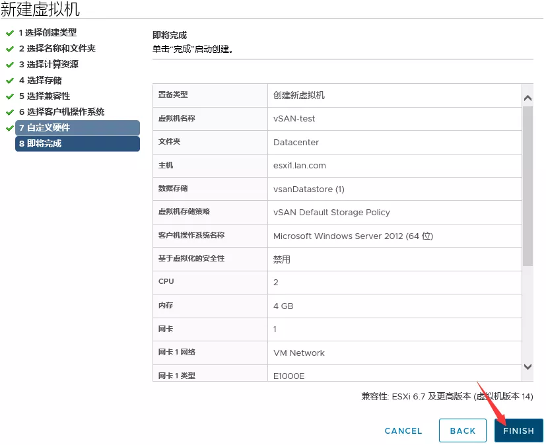
Task: Click the vSAN Default Storage Policy value
Action: tap(331, 213)
